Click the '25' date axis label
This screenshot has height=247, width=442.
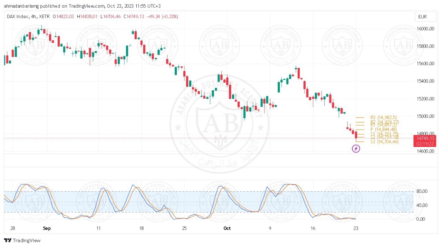click(184, 228)
